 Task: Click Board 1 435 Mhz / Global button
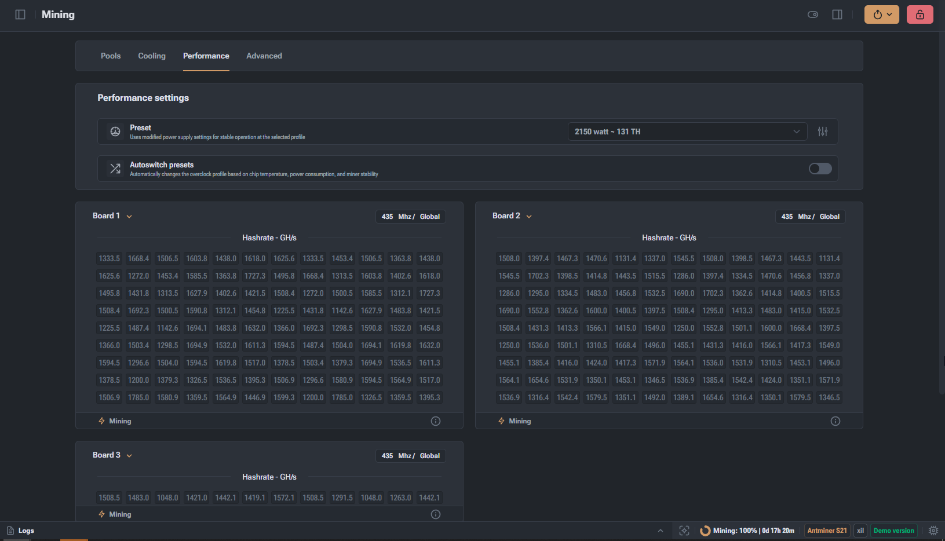pos(411,217)
